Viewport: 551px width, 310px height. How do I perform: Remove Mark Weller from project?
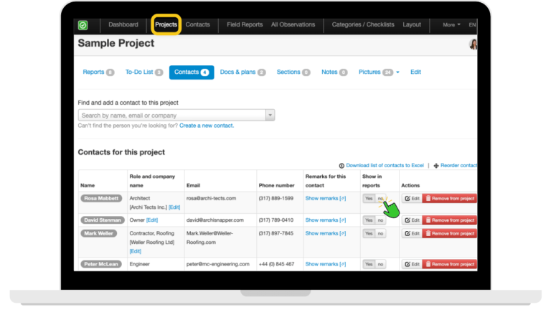coord(450,234)
